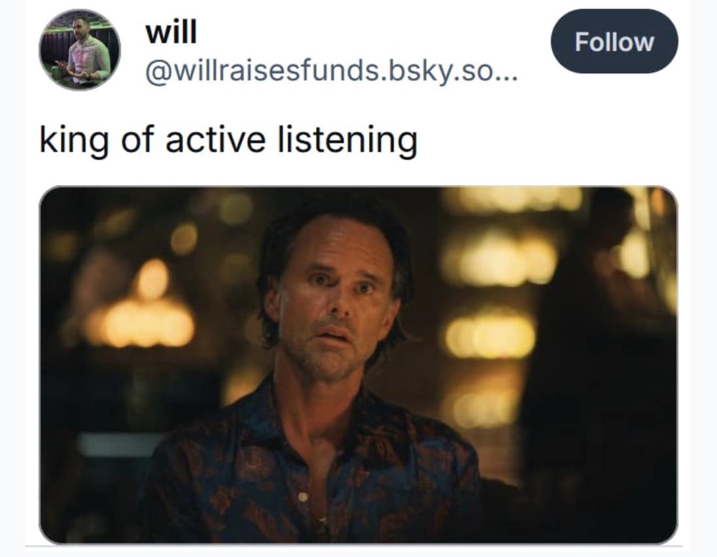
Task: Click the divider line below the post image
Action: (353, 546)
